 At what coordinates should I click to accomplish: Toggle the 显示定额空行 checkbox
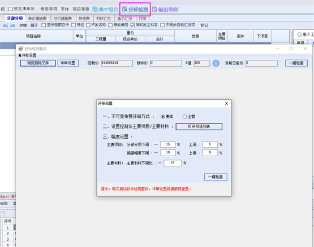click(x=44, y=25)
